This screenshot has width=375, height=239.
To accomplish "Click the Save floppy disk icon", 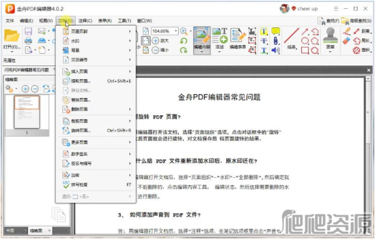I will pyautogui.click(x=28, y=31).
